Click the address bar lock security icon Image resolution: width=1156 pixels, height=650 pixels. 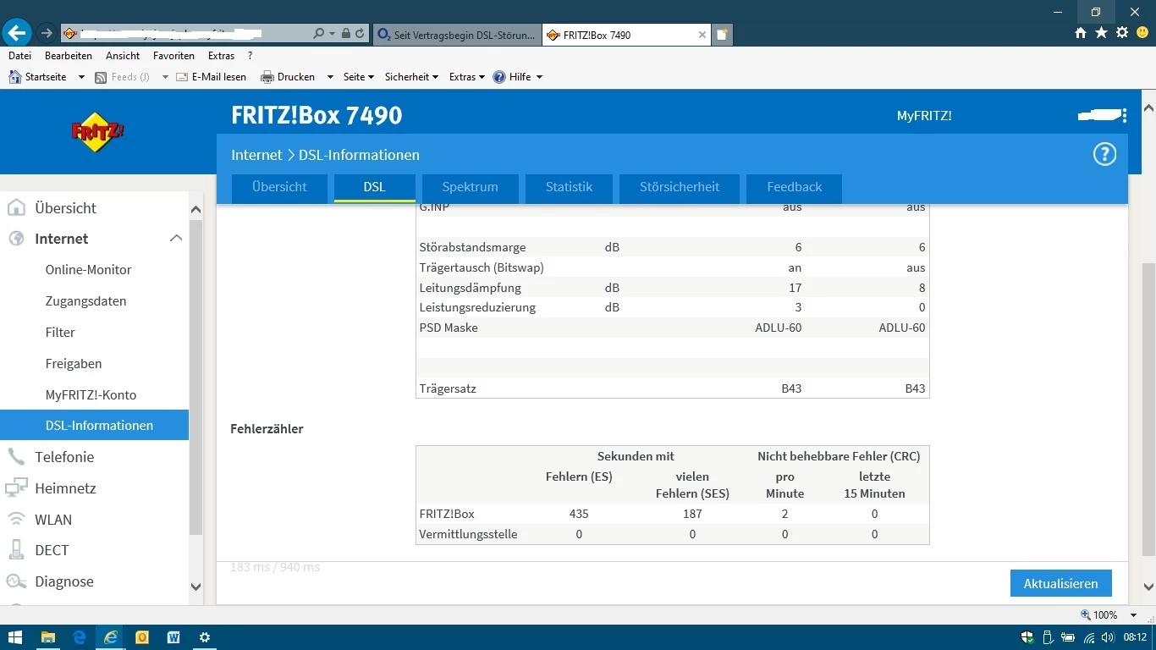pos(345,34)
